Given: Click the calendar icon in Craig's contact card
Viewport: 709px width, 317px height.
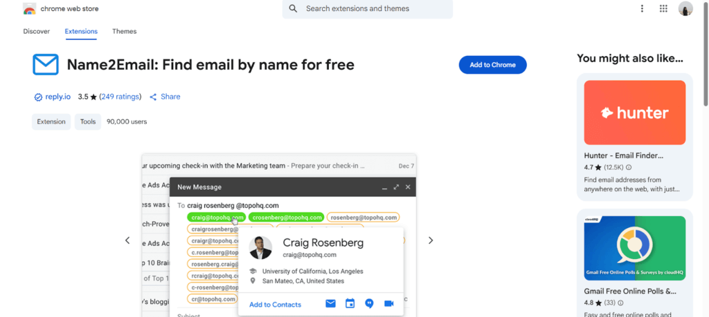Looking at the screenshot, I should 350,303.
